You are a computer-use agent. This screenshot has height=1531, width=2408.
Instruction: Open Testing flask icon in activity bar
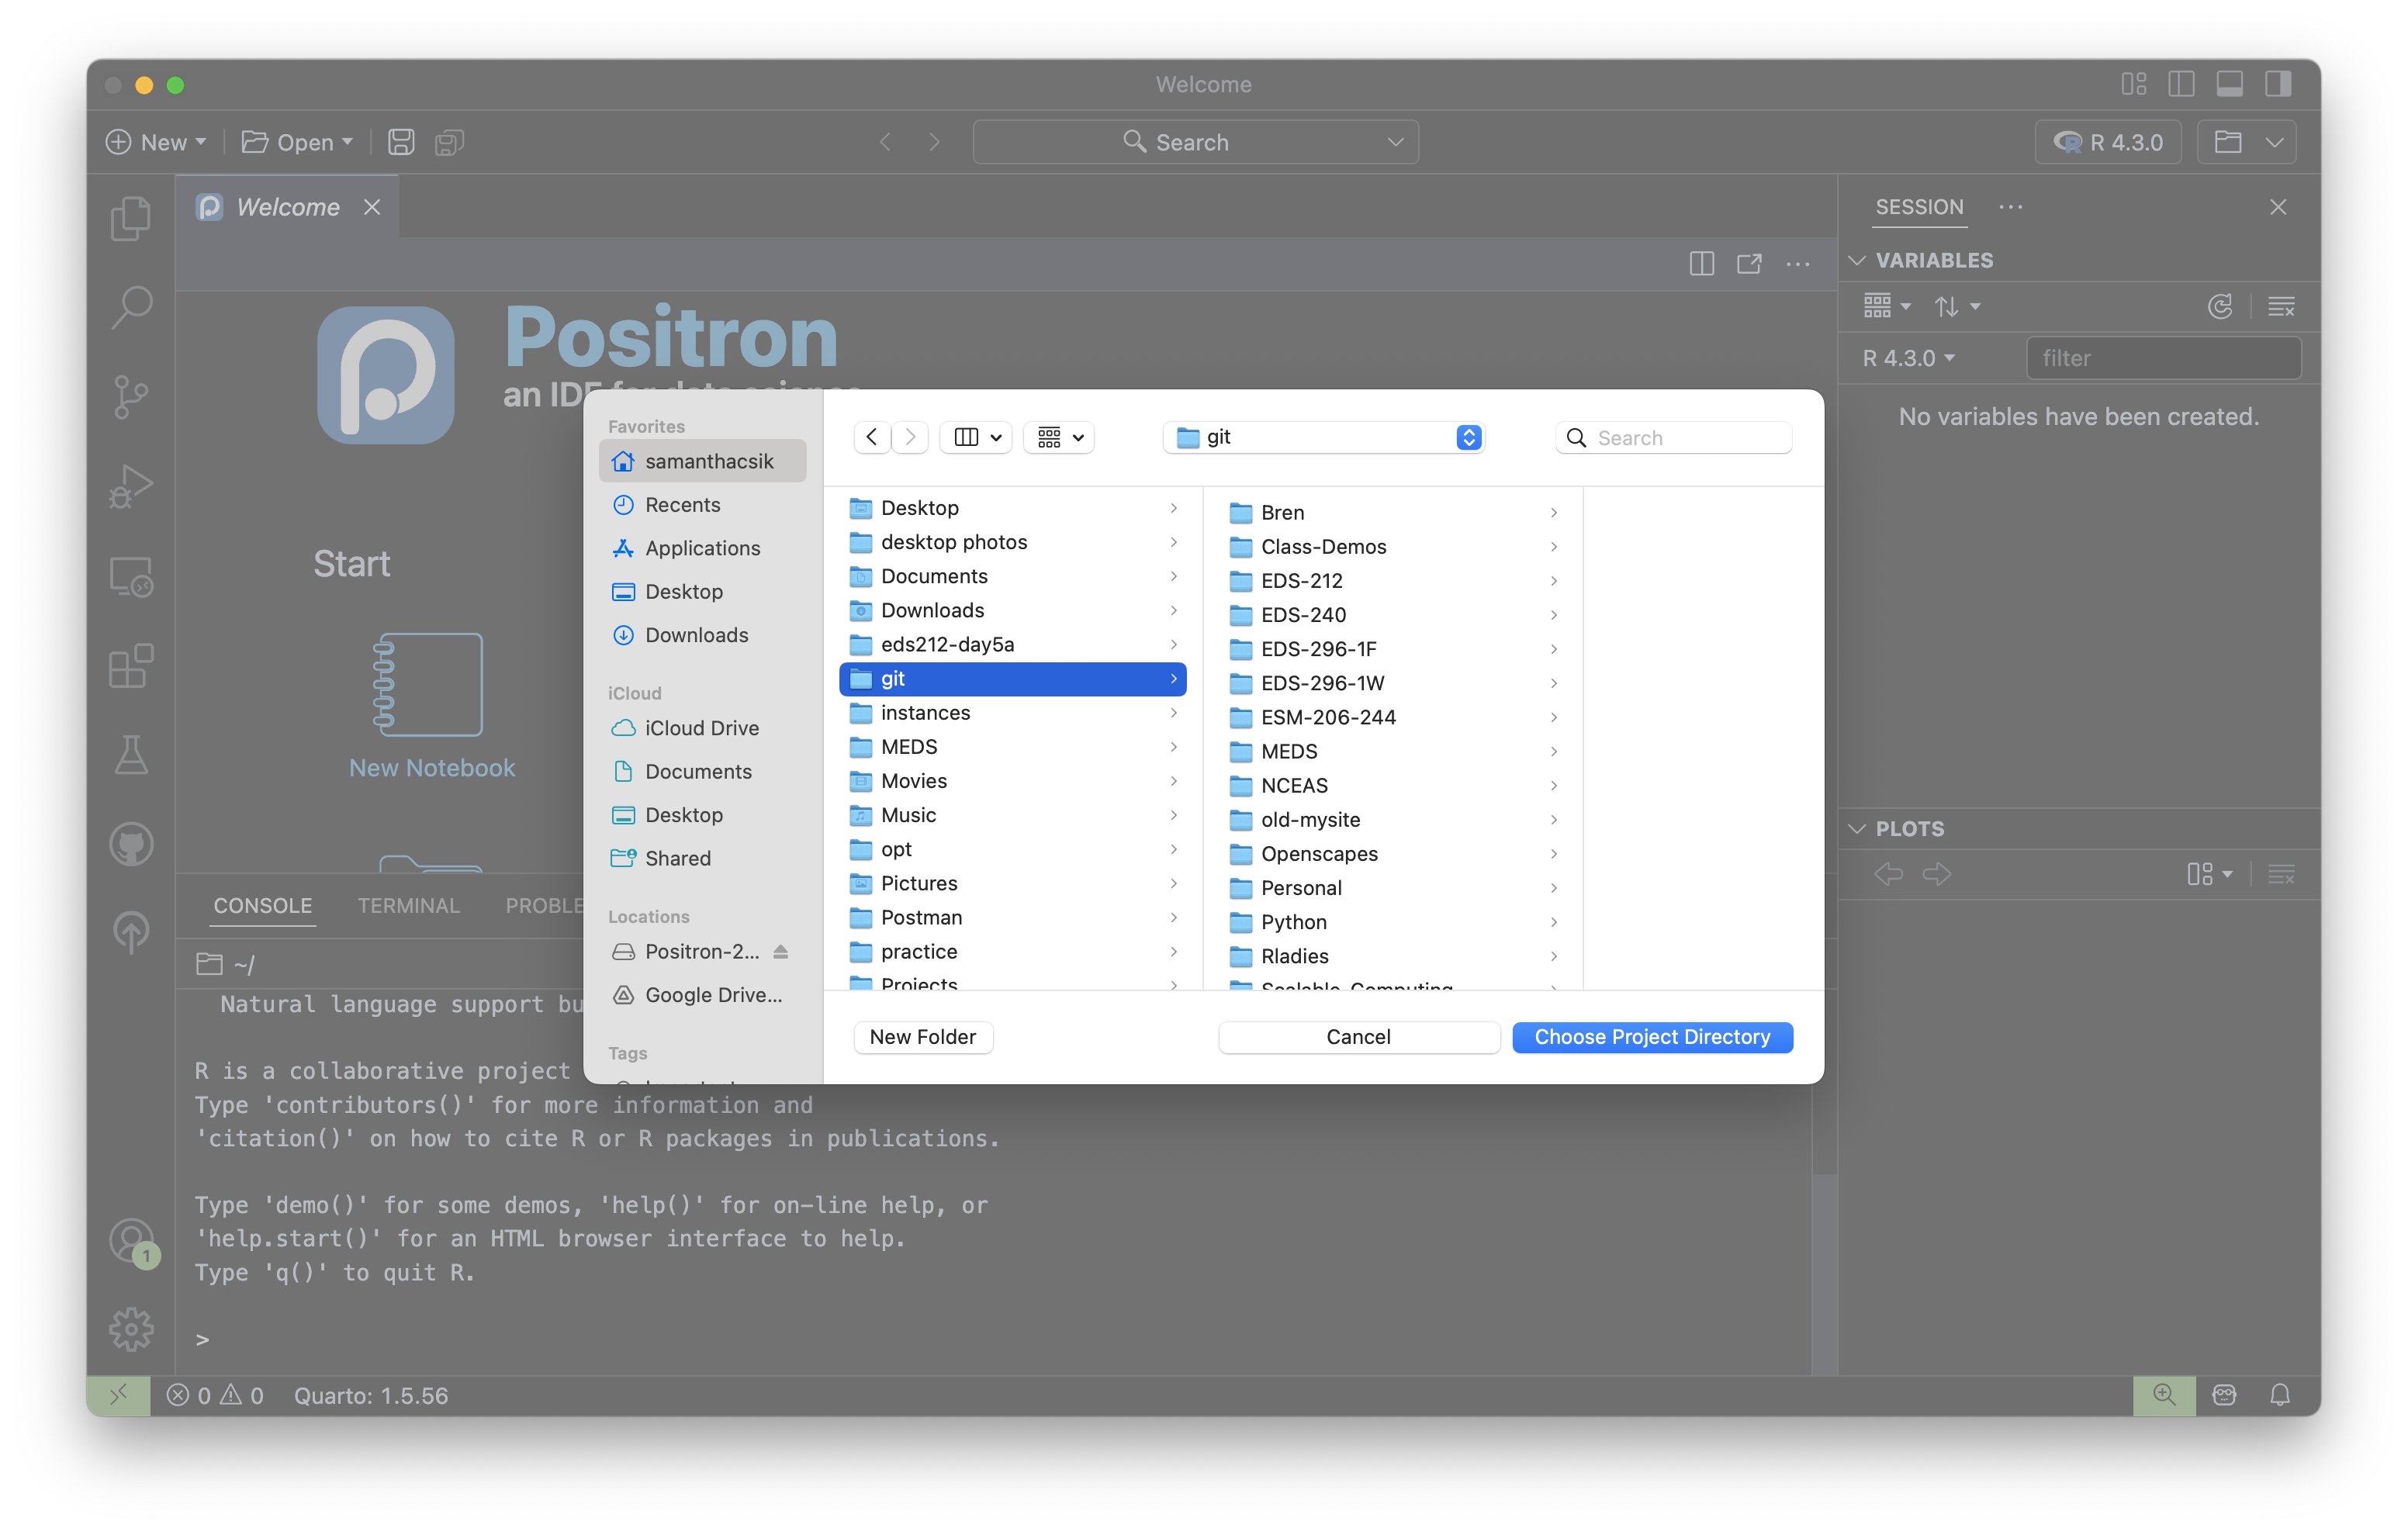click(131, 755)
